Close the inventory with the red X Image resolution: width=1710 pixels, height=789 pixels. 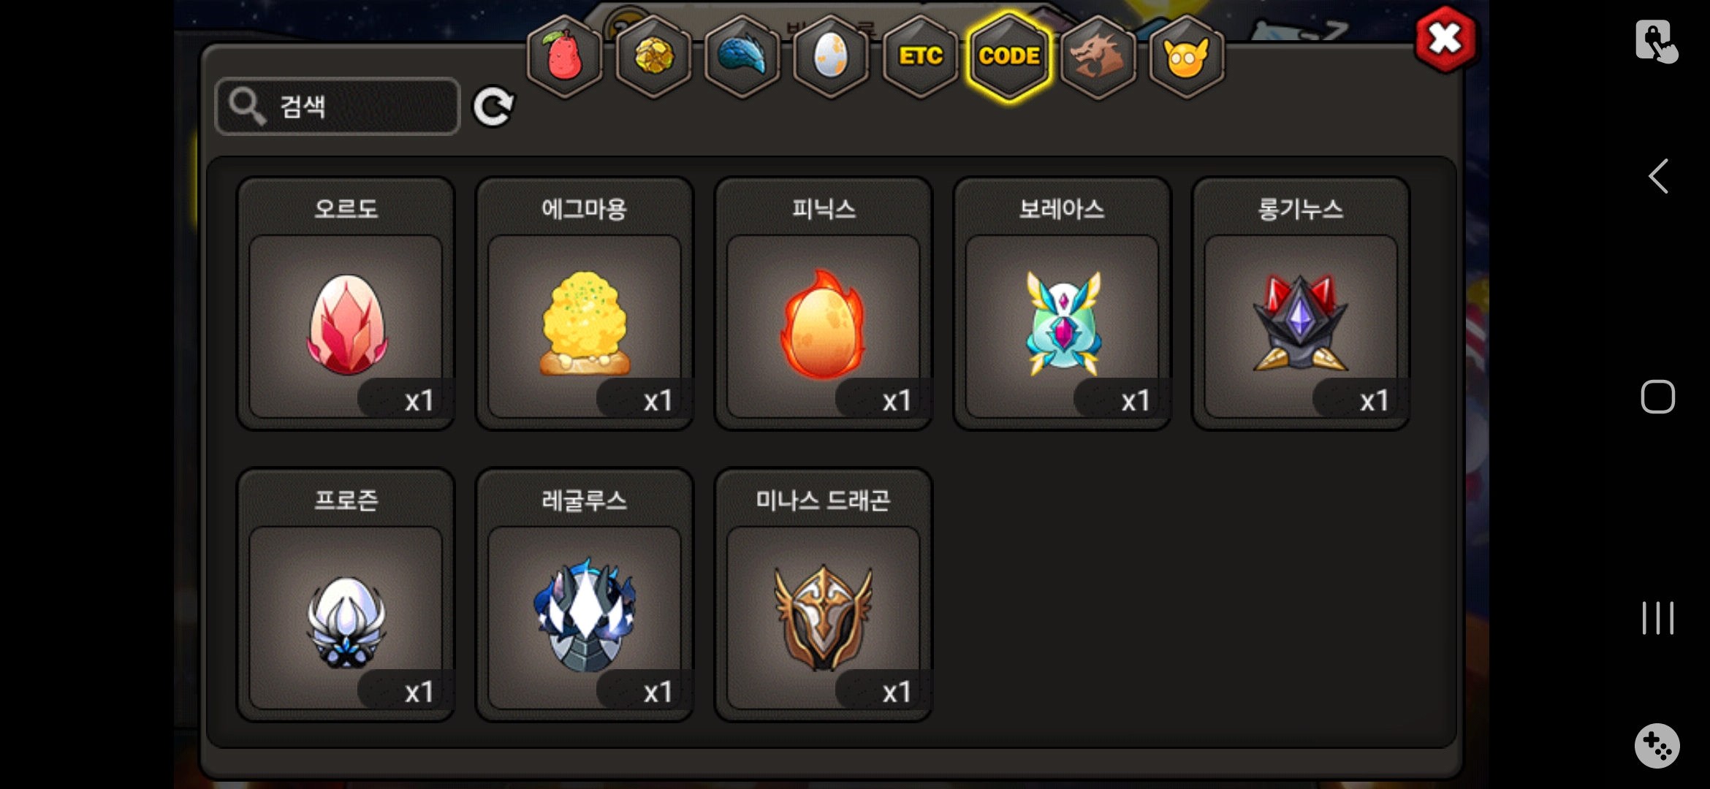click(1445, 39)
